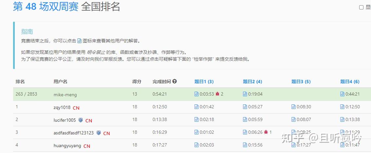Click lucifer1005's shield badge icon

81,120
